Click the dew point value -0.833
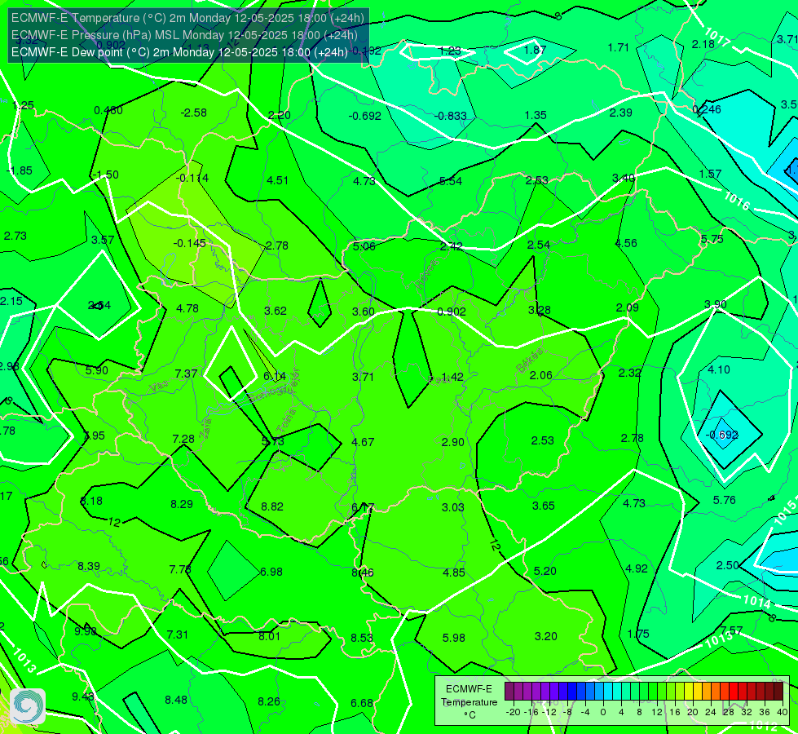Screen dimensions: 798x734 451,116
